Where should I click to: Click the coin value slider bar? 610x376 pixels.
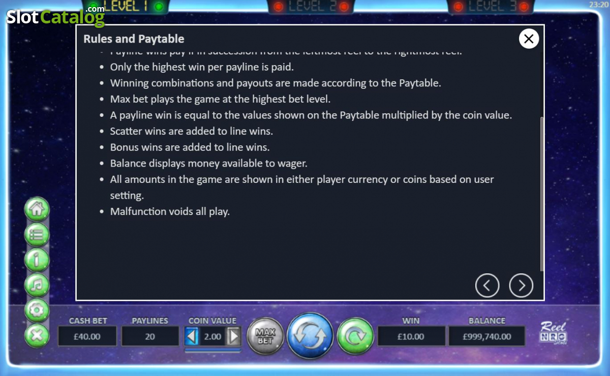(212, 350)
